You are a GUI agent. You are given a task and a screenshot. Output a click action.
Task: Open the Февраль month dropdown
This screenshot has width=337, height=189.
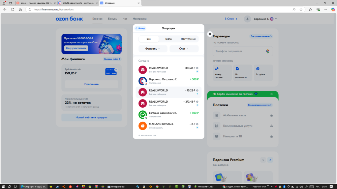click(x=153, y=49)
